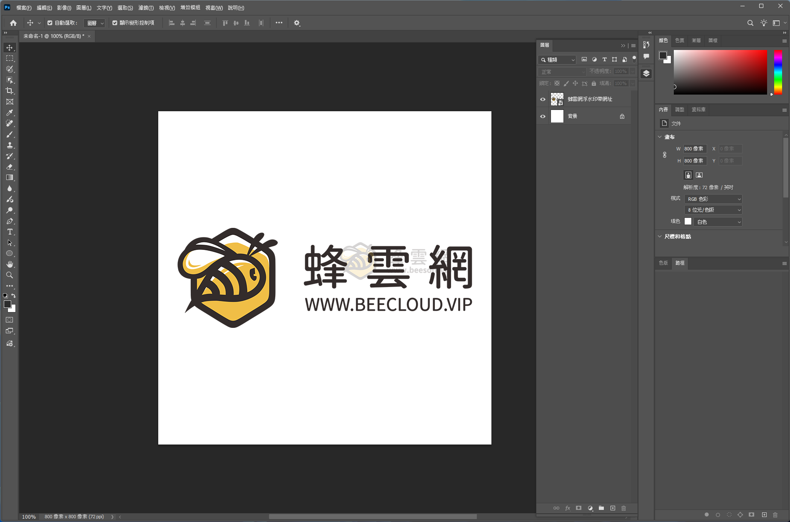Switch to the 調整 tab
This screenshot has height=522, width=790.
pyautogui.click(x=680, y=110)
